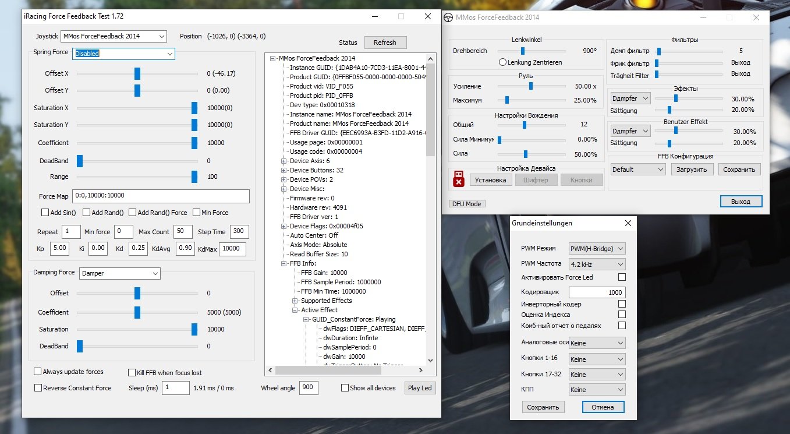Screen dimensions: 790x434
Task: Expand the Supported Effects tree node
Action: pos(295,301)
